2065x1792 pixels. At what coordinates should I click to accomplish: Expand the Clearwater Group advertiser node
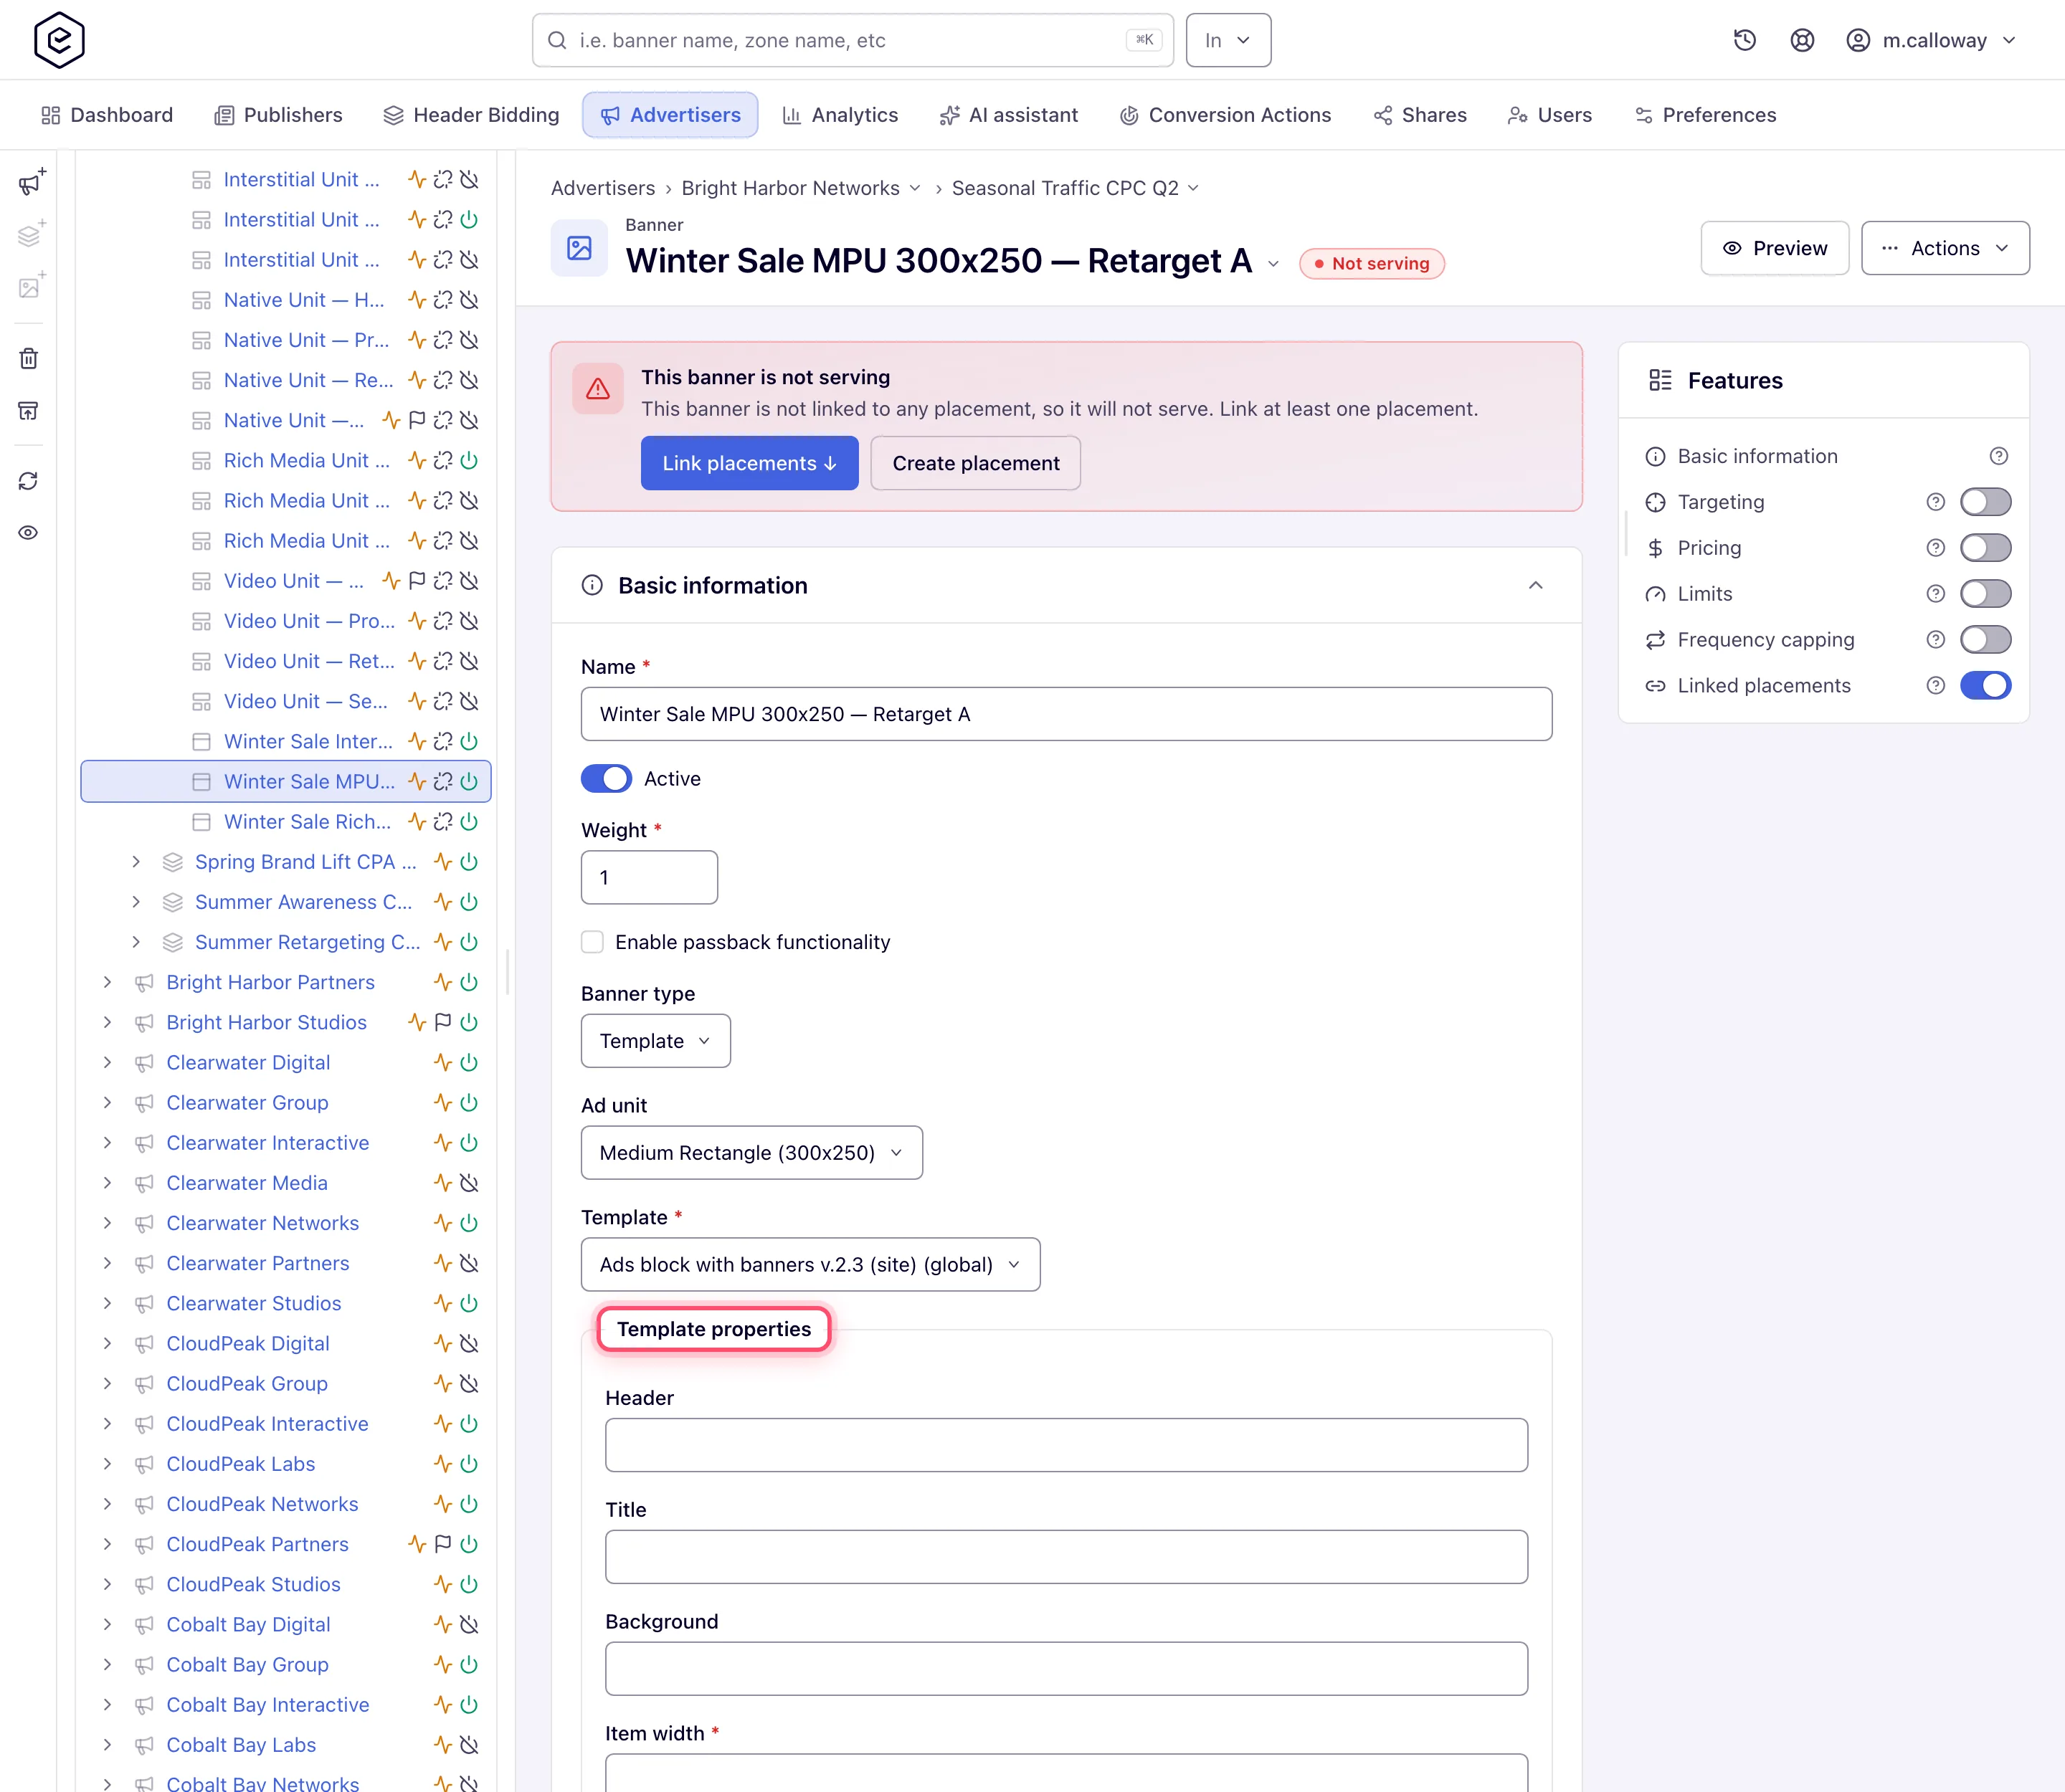coord(107,1103)
